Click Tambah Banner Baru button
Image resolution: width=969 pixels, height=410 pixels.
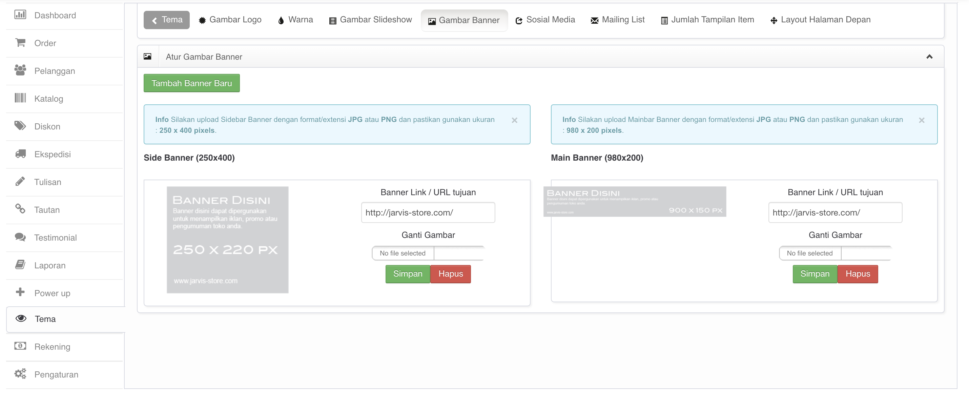pos(191,83)
